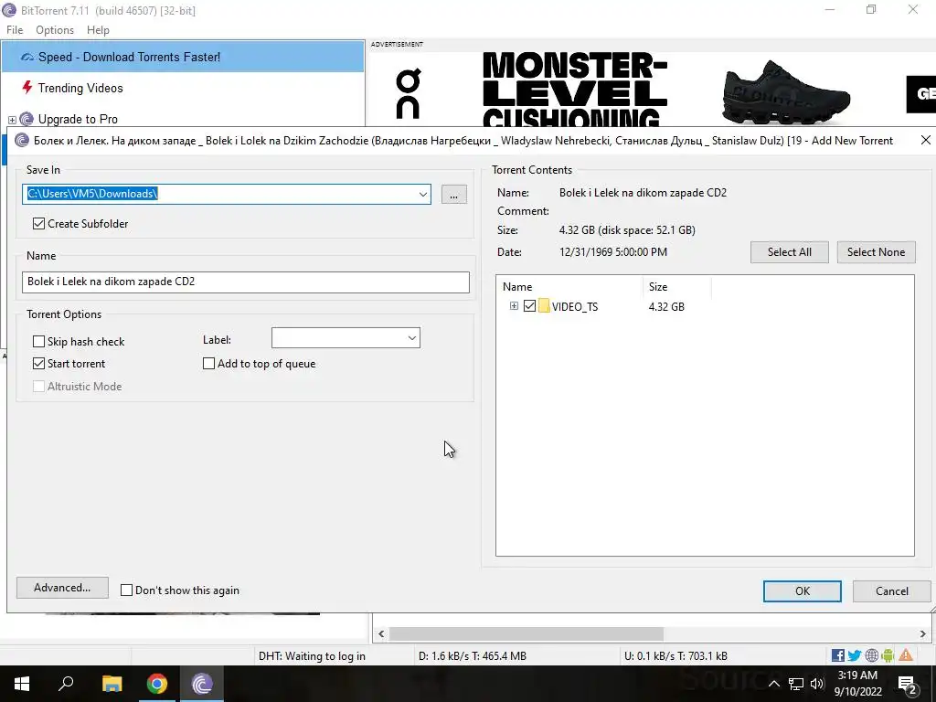
Task: Enable Skip hash check
Action: tap(38, 342)
